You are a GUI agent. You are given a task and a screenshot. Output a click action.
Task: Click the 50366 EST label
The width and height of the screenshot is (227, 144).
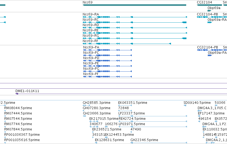[220, 103]
